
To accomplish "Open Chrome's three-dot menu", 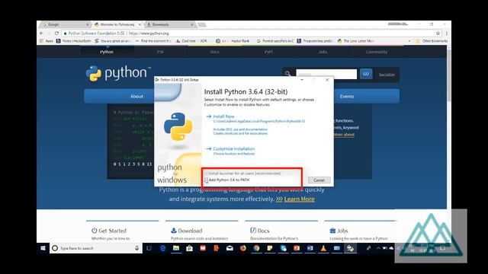I will coord(447,33).
